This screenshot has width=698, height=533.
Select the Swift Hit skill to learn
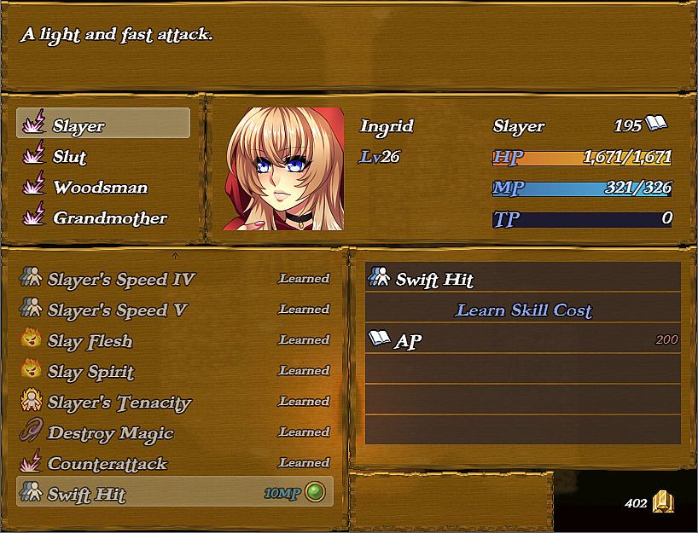175,491
